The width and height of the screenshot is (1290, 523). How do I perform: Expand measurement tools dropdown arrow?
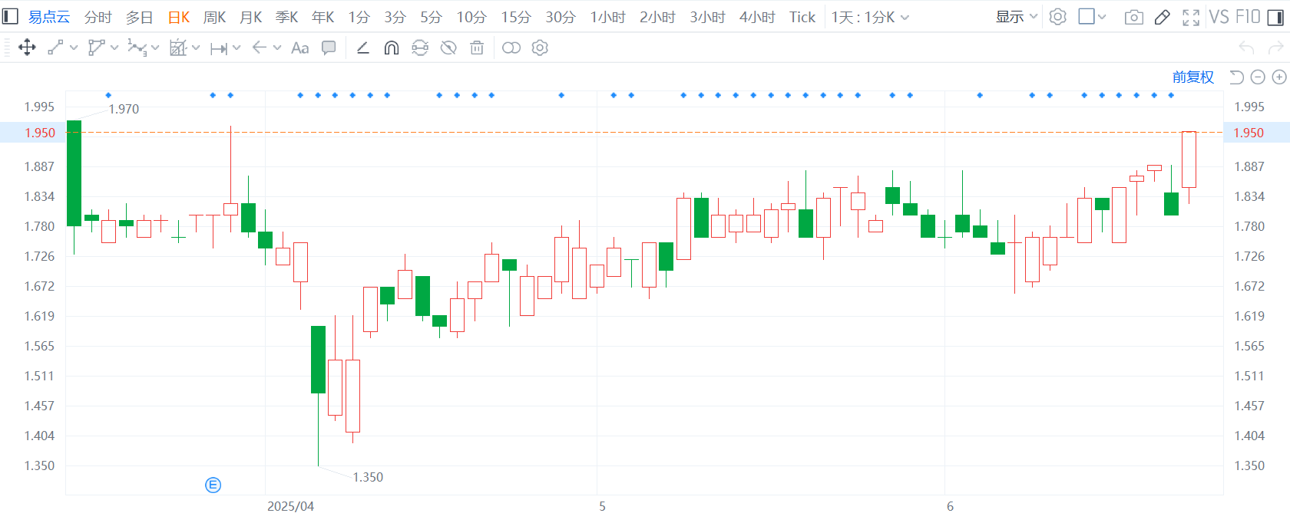(x=196, y=48)
